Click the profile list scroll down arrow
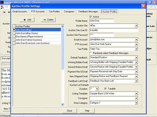 [62, 104]
